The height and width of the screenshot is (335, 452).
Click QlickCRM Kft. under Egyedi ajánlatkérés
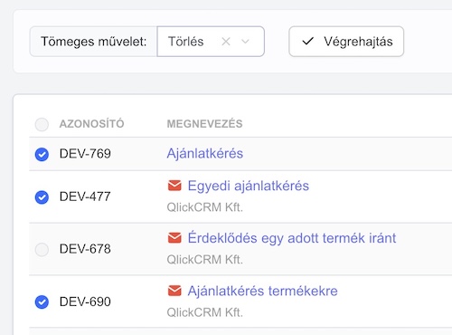coord(205,207)
